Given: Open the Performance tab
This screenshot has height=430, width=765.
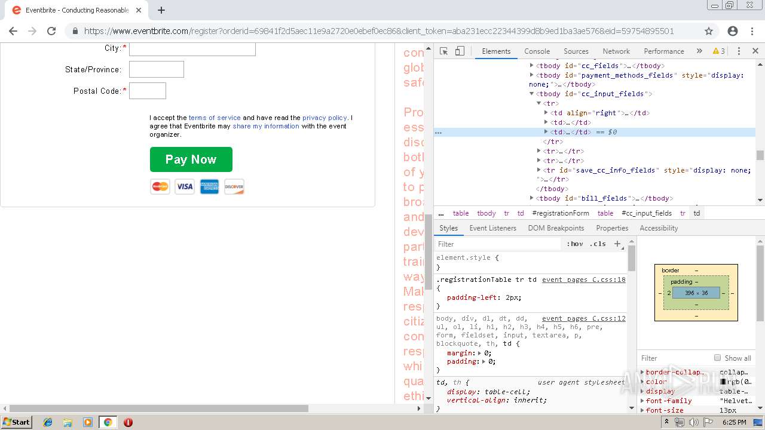Looking at the screenshot, I should pos(664,51).
